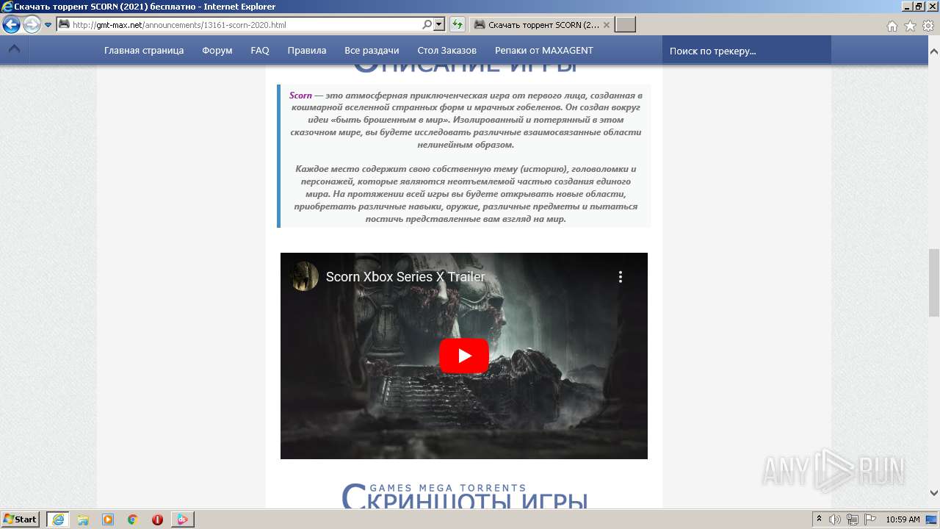Open the Правила menu item

point(307,51)
